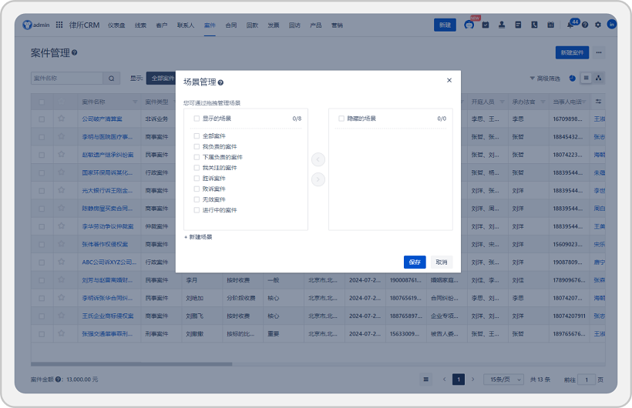Switch to list view icon
Viewport: 632px width, 408px height.
coord(586,79)
